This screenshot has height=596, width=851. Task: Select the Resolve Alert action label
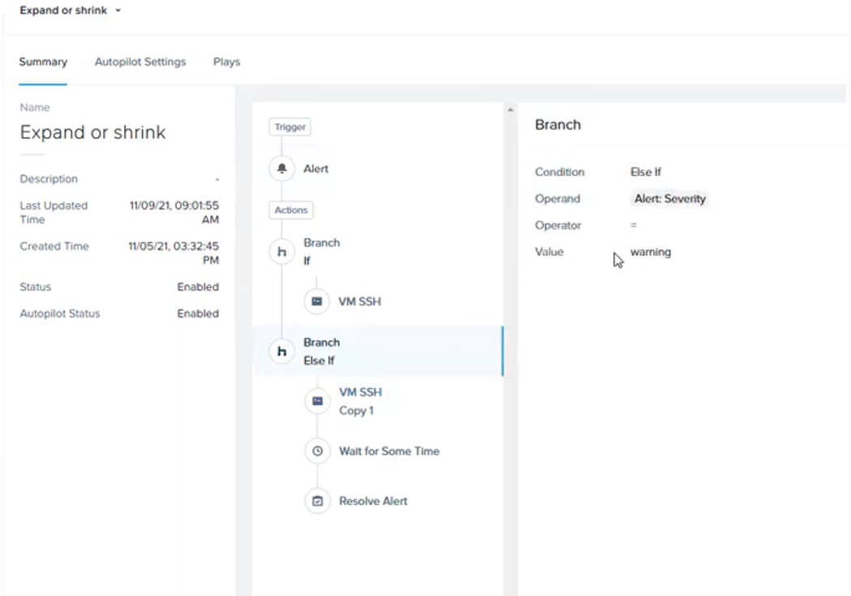[373, 501]
